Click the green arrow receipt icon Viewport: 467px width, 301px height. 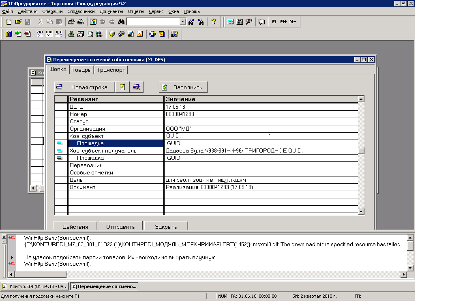(18, 34)
